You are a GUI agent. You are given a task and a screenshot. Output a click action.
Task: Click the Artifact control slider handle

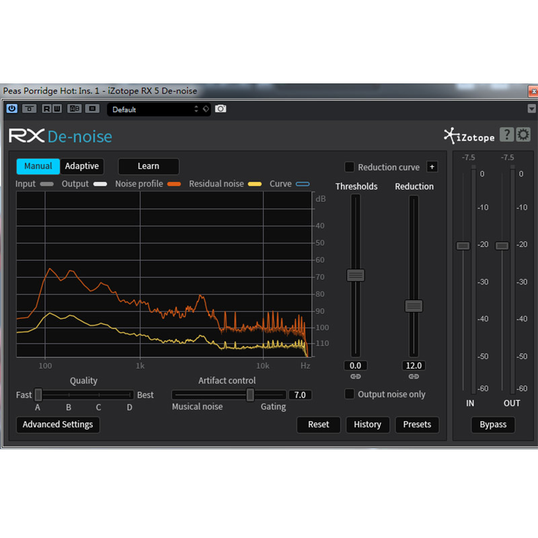[250, 395]
